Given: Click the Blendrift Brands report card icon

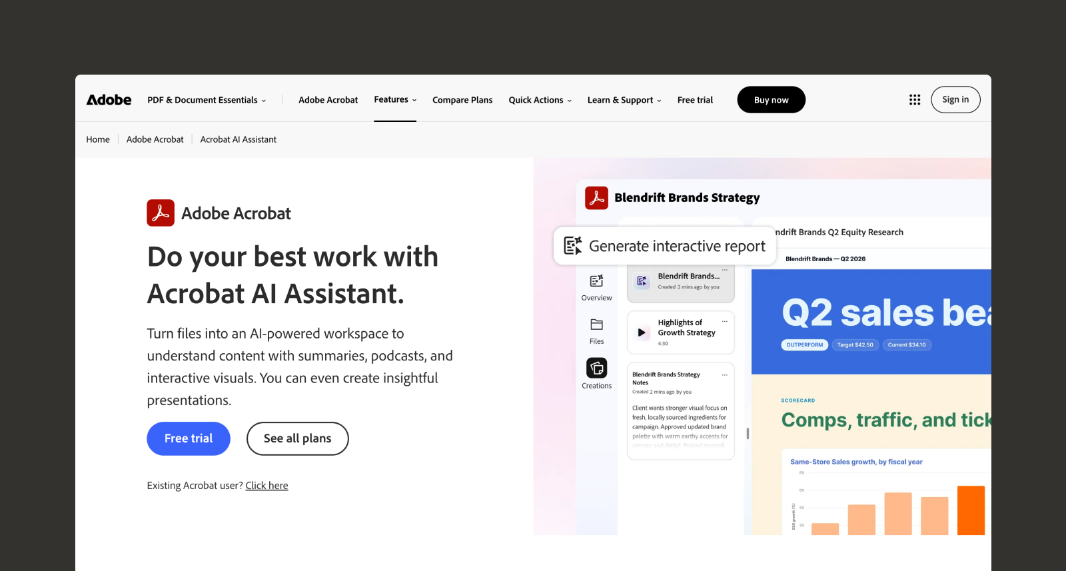Looking at the screenshot, I should point(642,281).
